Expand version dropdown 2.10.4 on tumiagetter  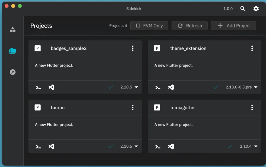pos(248,146)
